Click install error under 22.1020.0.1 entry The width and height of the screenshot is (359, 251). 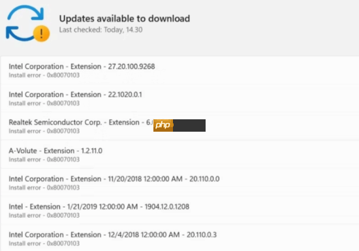[44, 103]
